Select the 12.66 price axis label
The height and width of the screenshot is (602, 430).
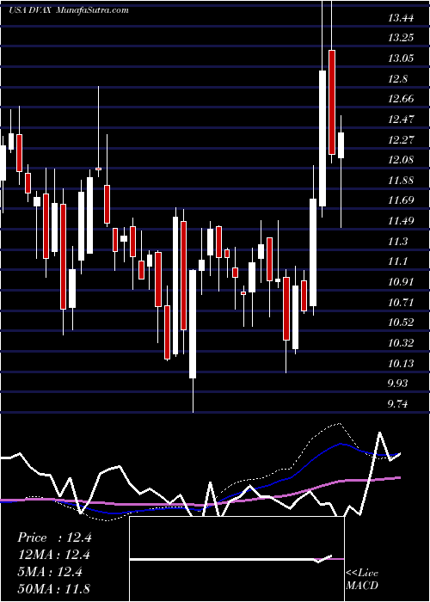(x=402, y=99)
